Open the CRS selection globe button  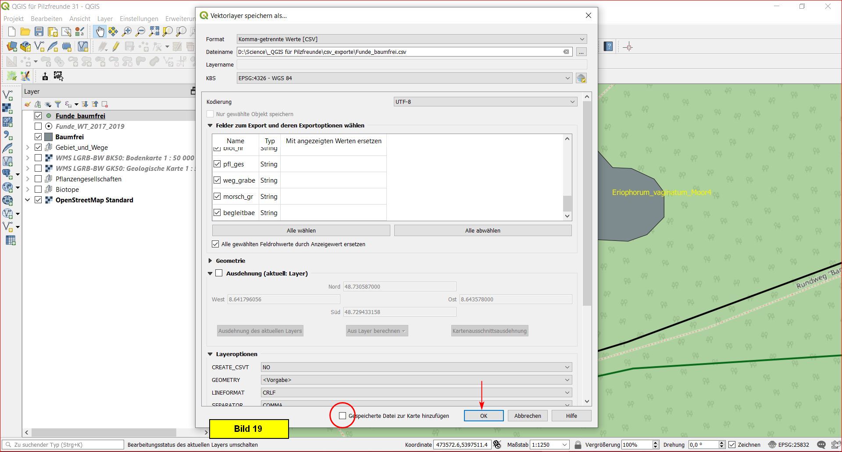(581, 78)
